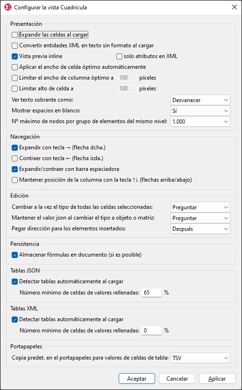Click the XMLSpy app icon in title bar
This screenshot has height=390, width=242.
pos(8,7)
